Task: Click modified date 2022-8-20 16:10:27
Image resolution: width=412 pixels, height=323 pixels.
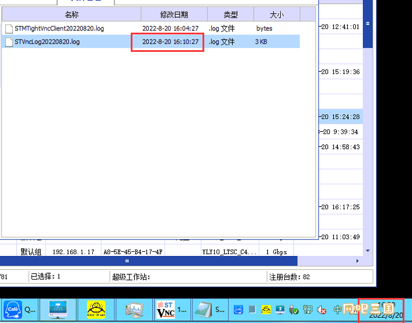Action: click(x=170, y=41)
